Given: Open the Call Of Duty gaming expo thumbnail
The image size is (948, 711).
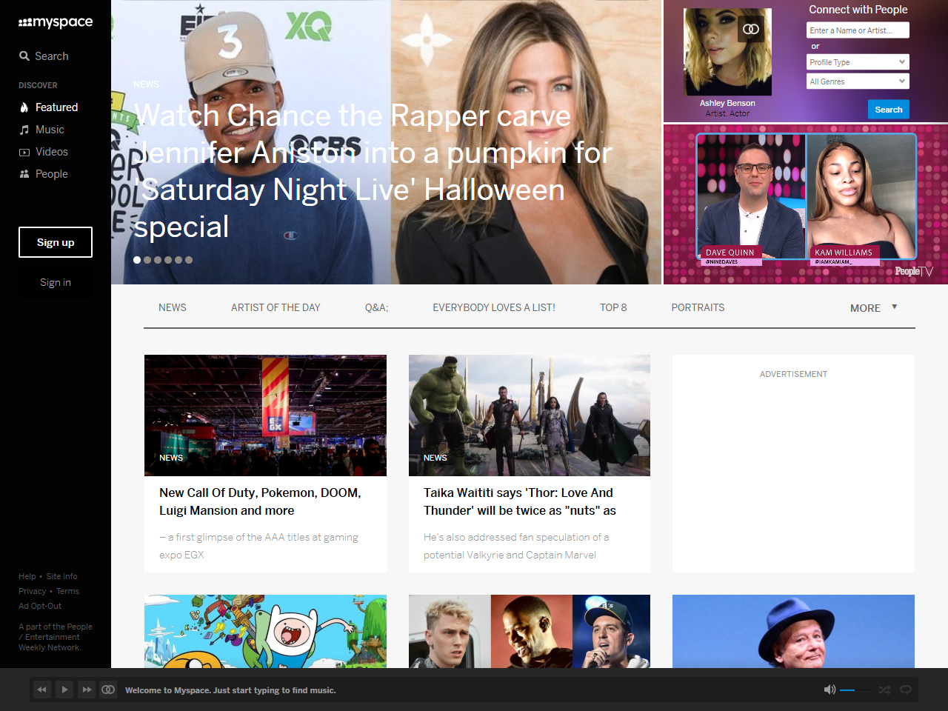Looking at the screenshot, I should [265, 415].
